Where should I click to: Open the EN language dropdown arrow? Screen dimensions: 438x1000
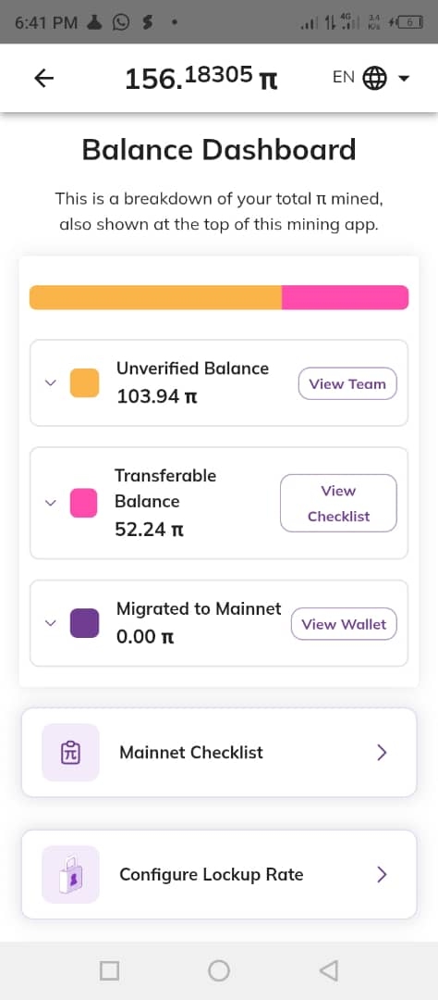pos(404,79)
